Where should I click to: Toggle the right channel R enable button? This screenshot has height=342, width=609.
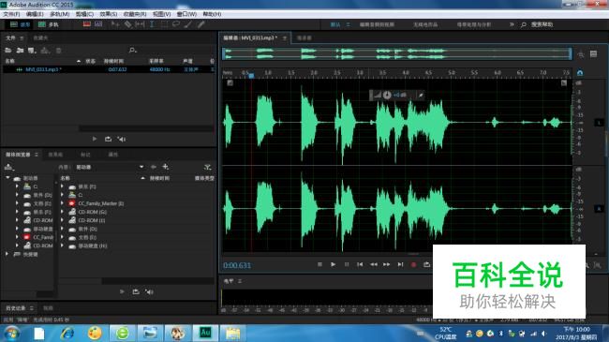pyautogui.click(x=599, y=209)
